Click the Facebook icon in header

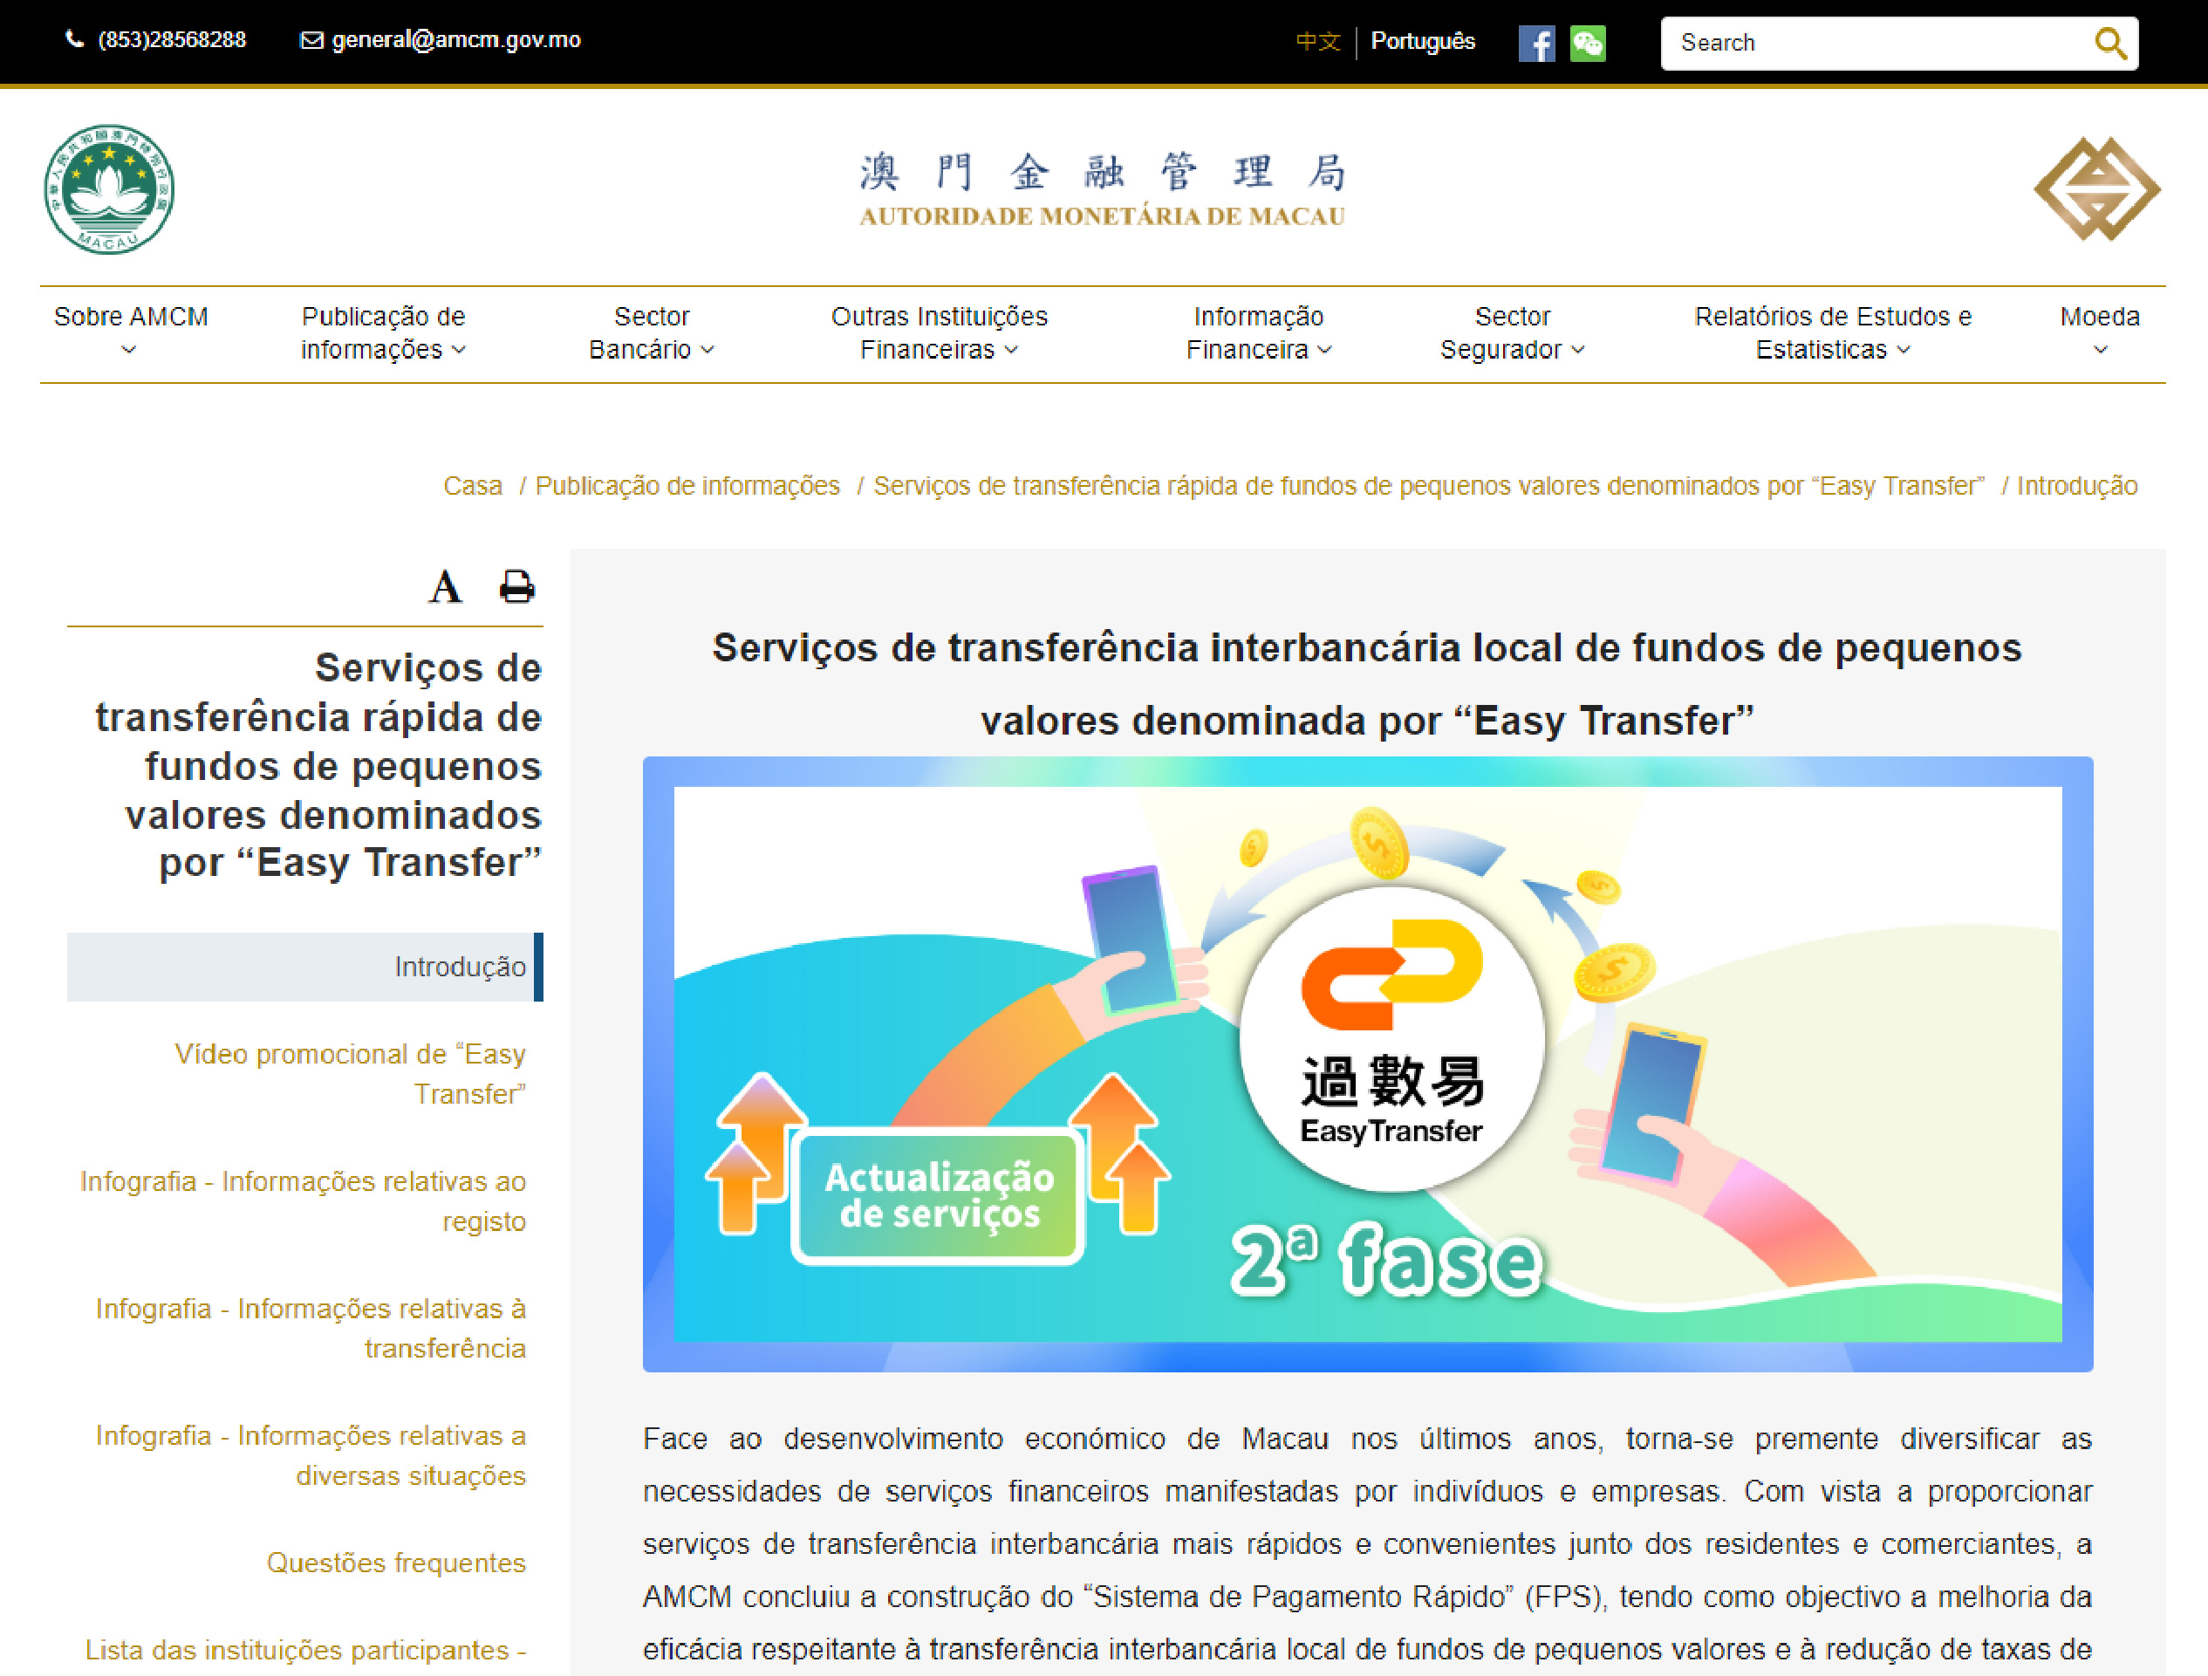coord(1535,43)
